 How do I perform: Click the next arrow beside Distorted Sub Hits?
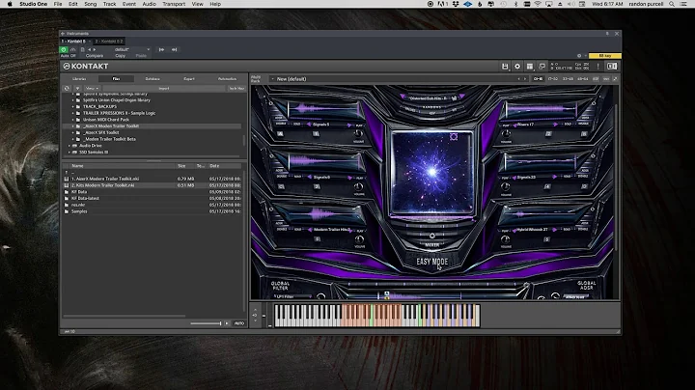[x=462, y=96]
